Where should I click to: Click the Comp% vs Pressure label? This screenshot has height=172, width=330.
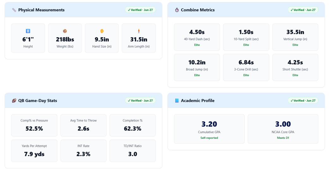click(34, 121)
